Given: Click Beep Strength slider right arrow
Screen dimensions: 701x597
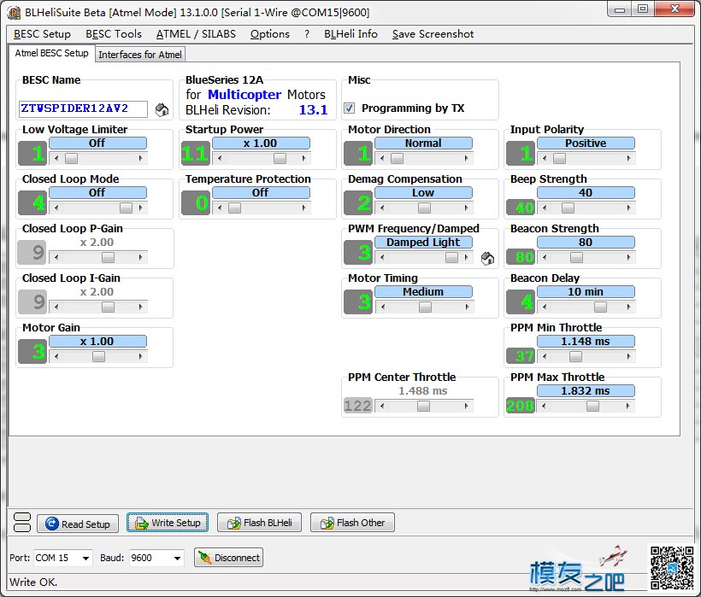Looking at the screenshot, I should tap(629, 208).
